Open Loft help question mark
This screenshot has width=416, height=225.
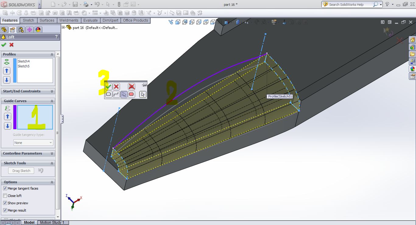click(56, 37)
